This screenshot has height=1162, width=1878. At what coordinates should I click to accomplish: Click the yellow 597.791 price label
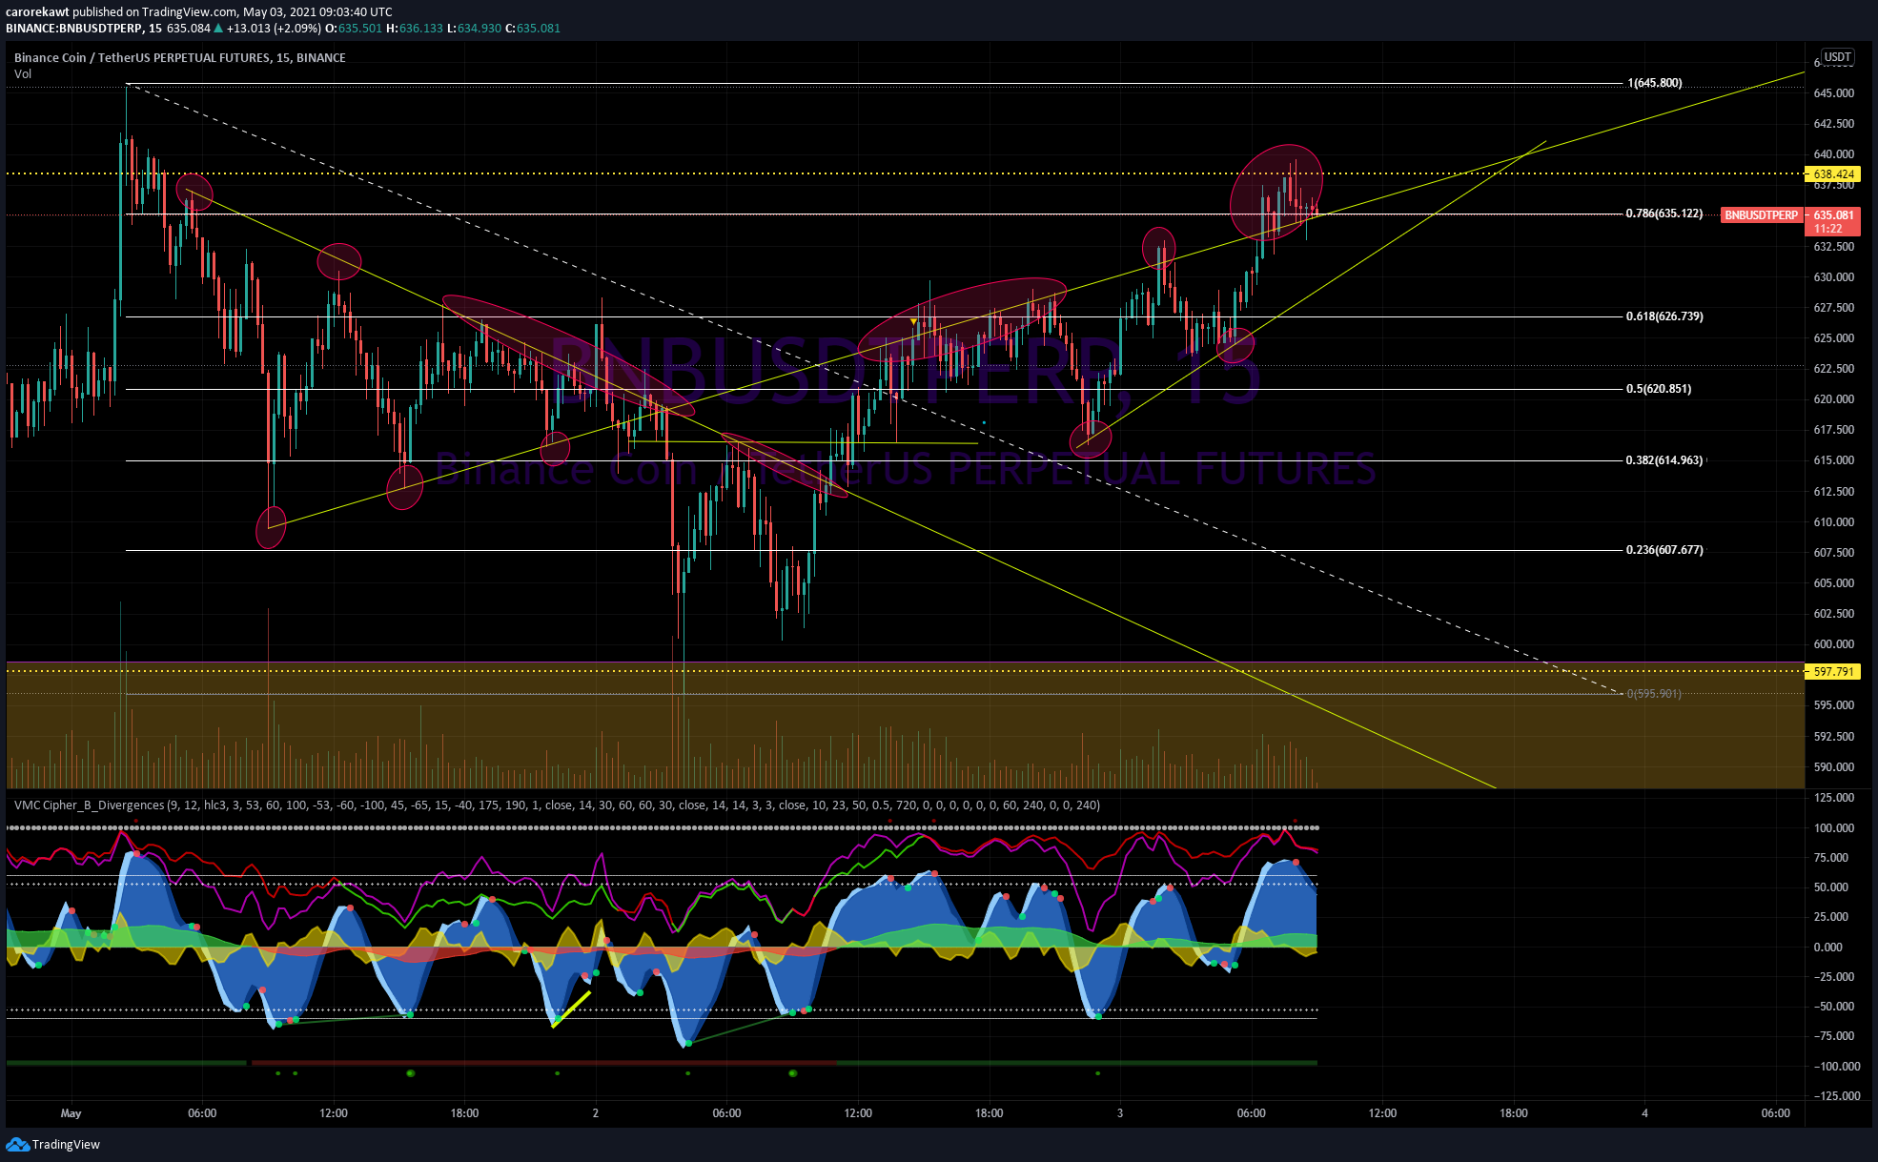pyautogui.click(x=1833, y=672)
